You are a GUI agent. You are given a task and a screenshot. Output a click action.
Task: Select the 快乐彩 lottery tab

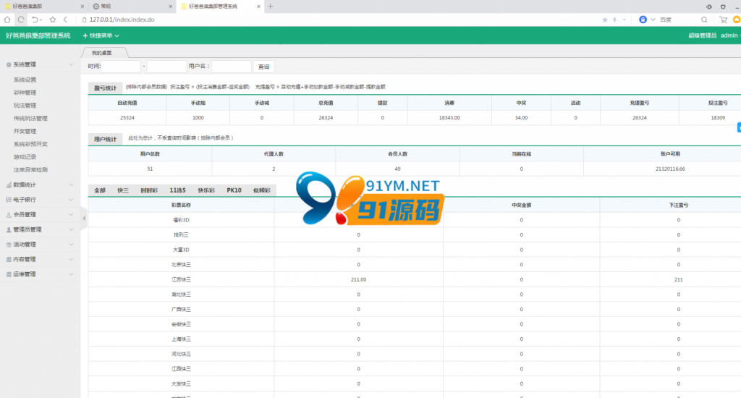click(206, 190)
